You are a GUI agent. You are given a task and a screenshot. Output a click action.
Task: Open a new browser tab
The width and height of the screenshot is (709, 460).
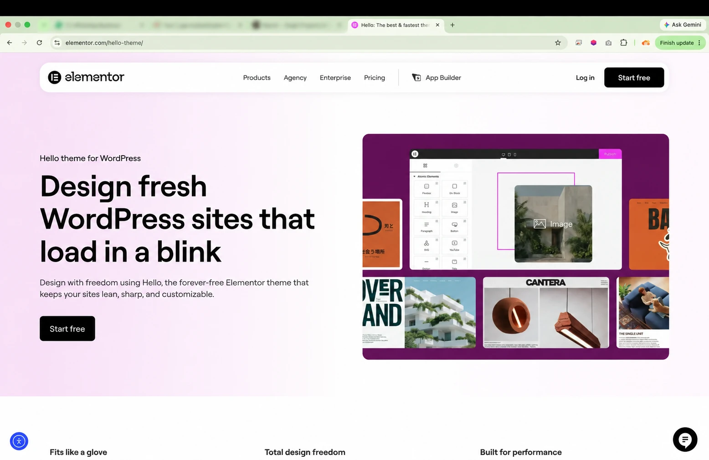click(x=452, y=25)
